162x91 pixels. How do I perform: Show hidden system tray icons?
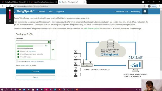pyautogui.click(x=137, y=89)
